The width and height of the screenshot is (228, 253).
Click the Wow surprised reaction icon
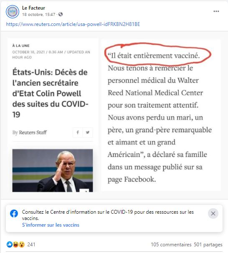click(22, 245)
